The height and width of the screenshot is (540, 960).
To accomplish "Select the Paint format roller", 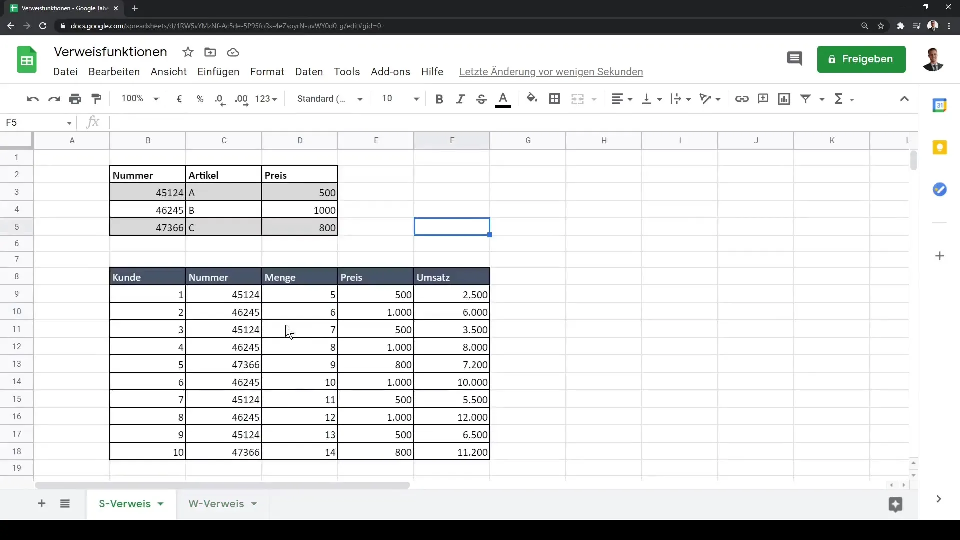I will (x=97, y=99).
